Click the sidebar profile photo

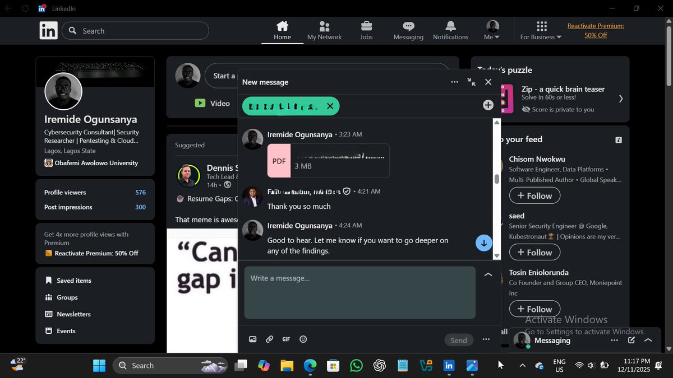[x=63, y=91]
